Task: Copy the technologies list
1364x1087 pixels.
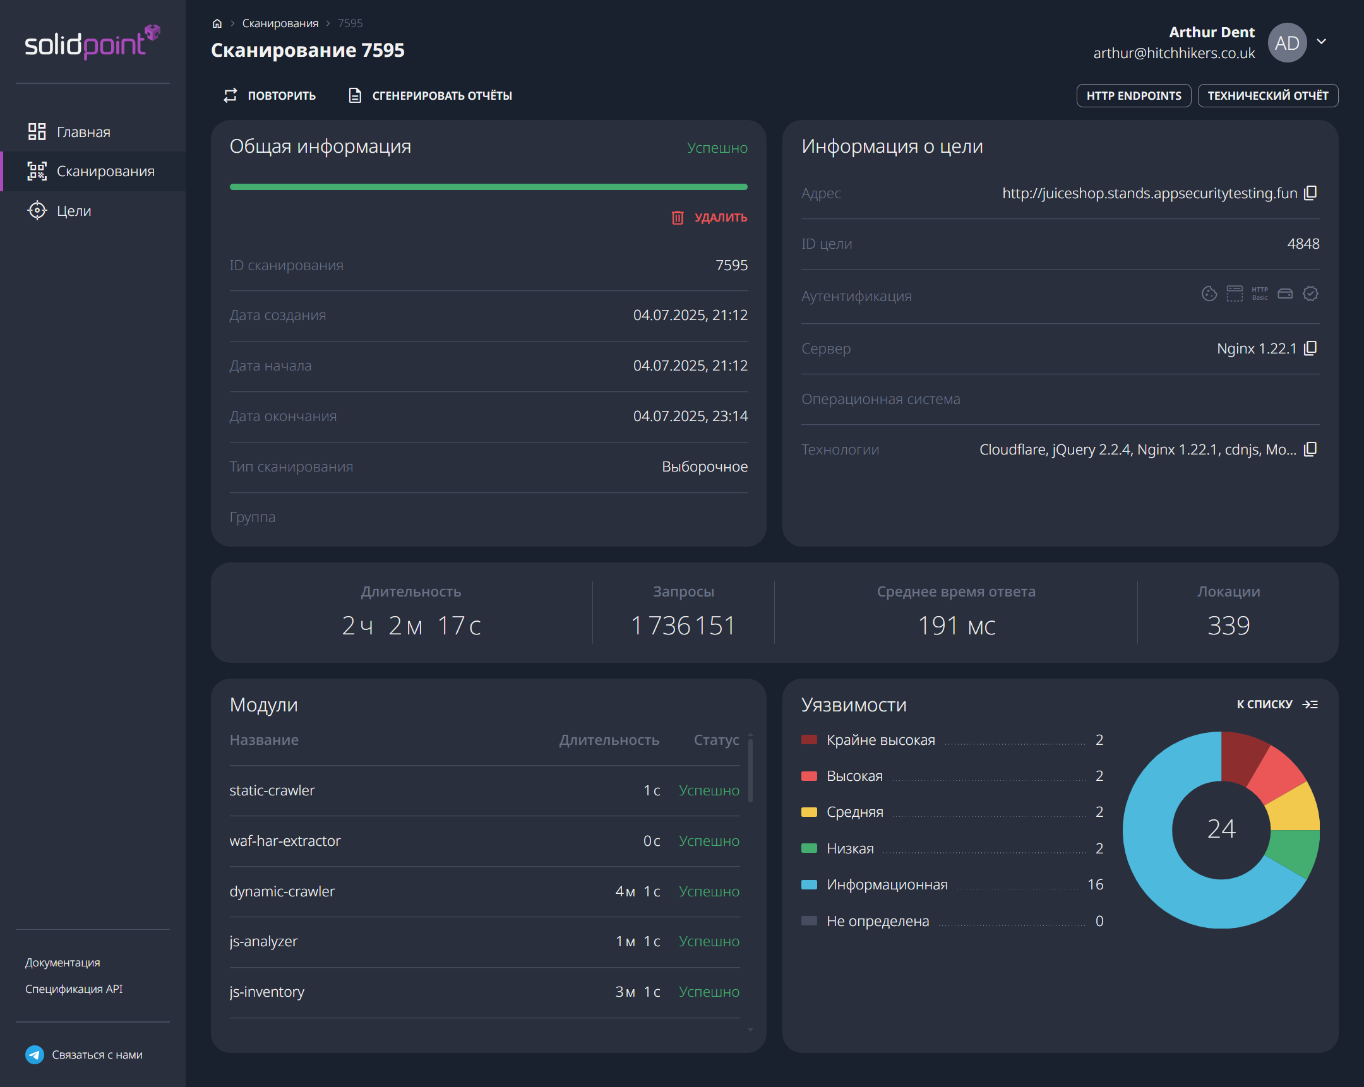Action: point(1310,449)
